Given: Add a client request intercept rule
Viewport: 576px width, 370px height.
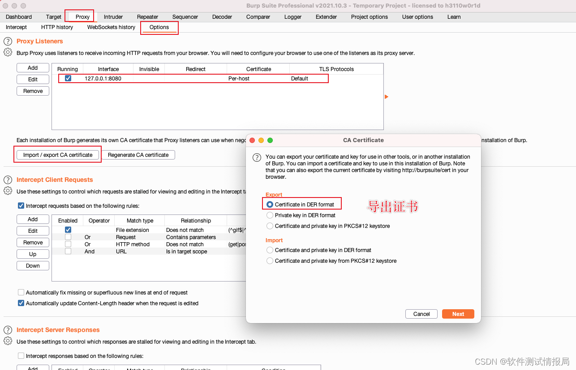Looking at the screenshot, I should pyautogui.click(x=33, y=219).
